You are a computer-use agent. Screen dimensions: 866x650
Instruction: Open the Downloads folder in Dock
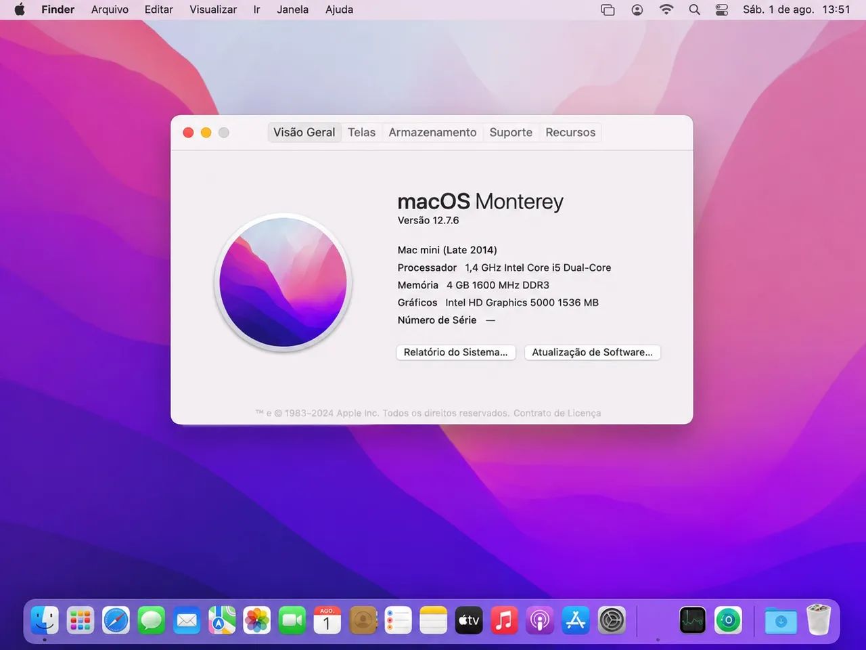pos(781,620)
